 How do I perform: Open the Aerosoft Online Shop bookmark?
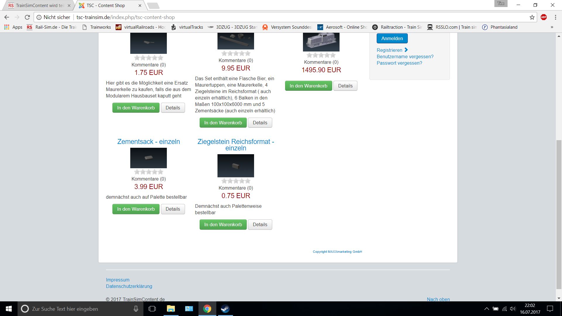click(342, 27)
